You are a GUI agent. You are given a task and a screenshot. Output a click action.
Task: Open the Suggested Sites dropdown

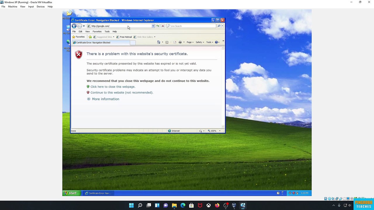[114, 37]
